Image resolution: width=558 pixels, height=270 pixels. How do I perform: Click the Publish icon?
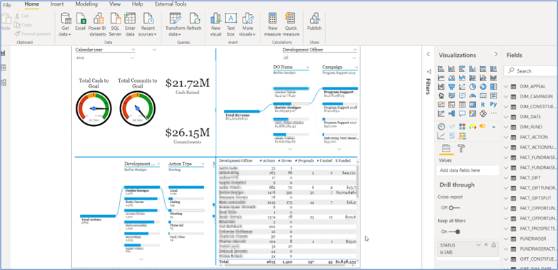coord(314,18)
